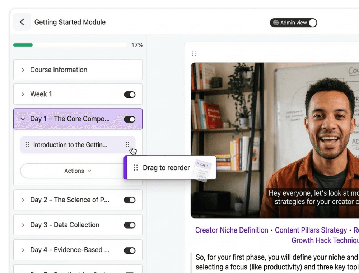The image size is (359, 273).
Task: Click the video caption text Hey everyone
Action: (314, 197)
